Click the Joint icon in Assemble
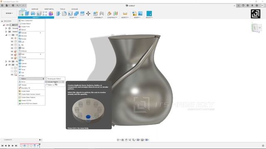 click(x=101, y=13)
